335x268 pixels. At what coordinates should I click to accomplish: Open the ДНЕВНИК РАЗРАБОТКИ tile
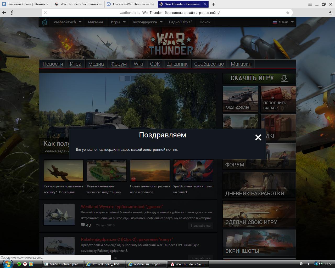point(259,185)
